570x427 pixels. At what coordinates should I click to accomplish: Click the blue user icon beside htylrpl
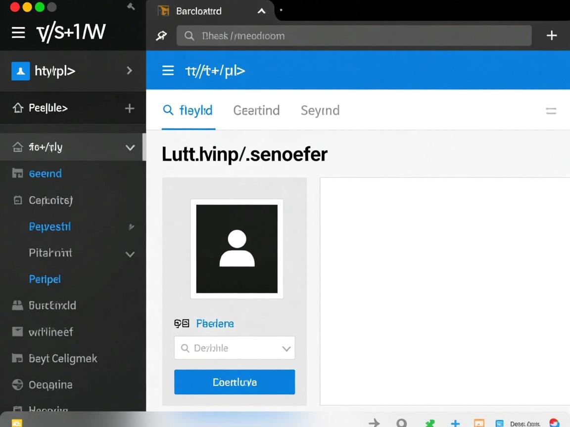(21, 71)
